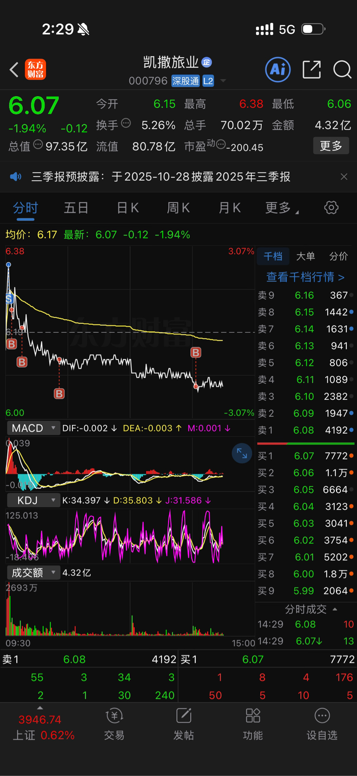Dismiss the announcement banner

tap(344, 177)
